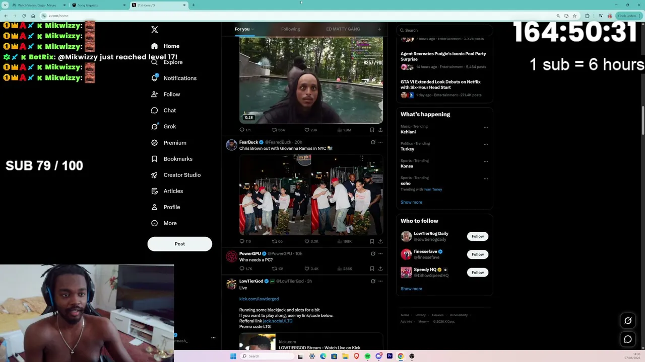Open Bookmarks in the sidebar
Viewport: 645px width, 362px height.
(172, 158)
